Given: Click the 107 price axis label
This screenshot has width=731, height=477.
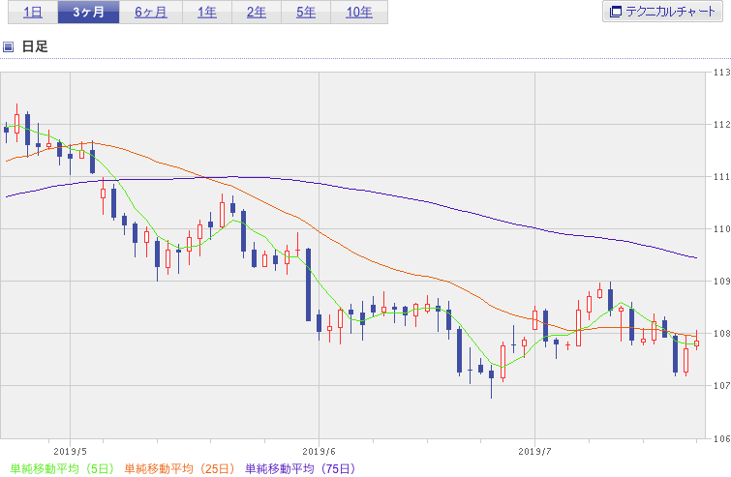Looking at the screenshot, I should 721,385.
